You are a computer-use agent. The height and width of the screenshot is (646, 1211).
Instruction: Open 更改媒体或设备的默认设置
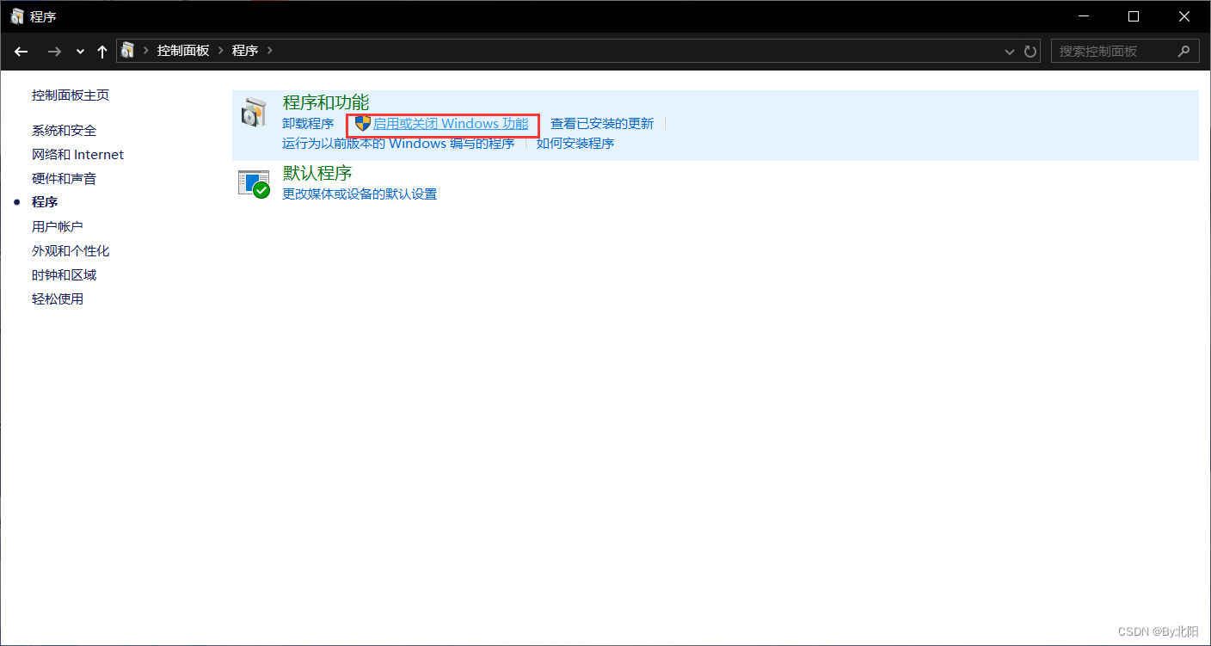pyautogui.click(x=360, y=194)
